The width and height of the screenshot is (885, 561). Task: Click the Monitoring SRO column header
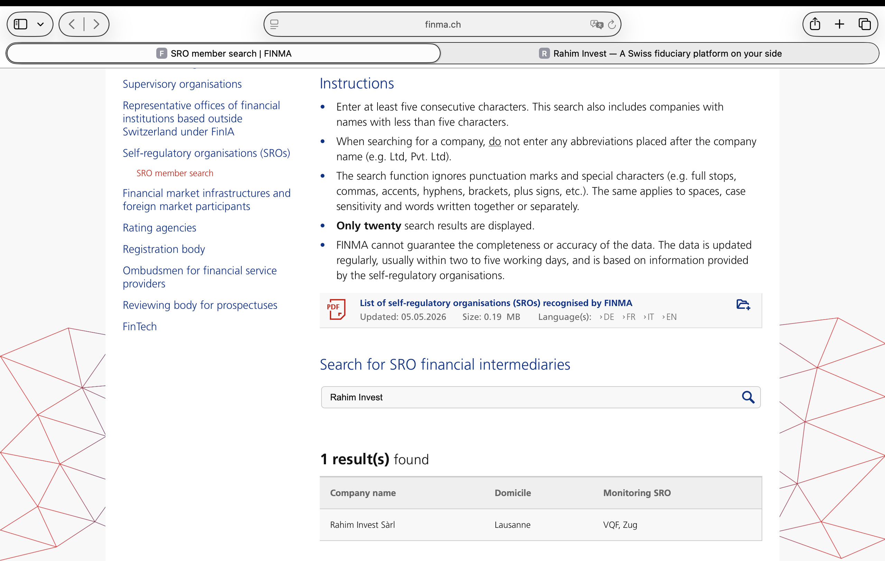637,493
